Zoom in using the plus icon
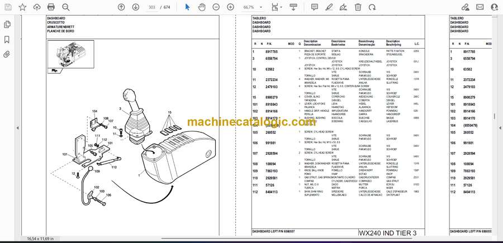The image size is (503, 243). (x=230, y=7)
